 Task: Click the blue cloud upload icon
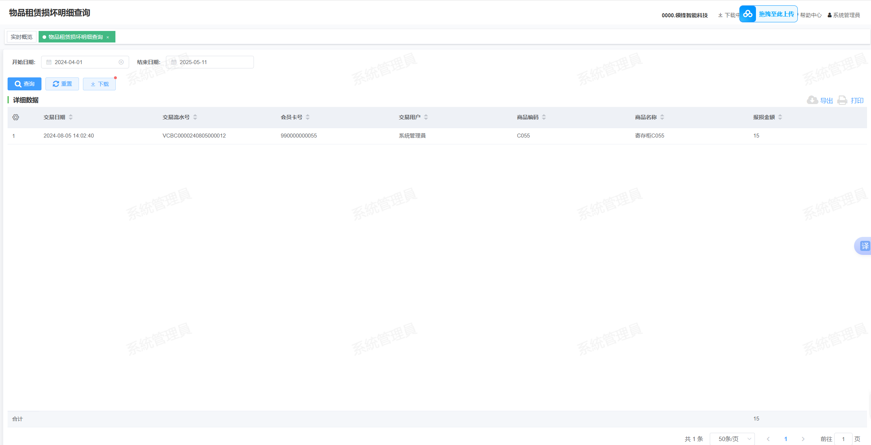click(x=748, y=14)
